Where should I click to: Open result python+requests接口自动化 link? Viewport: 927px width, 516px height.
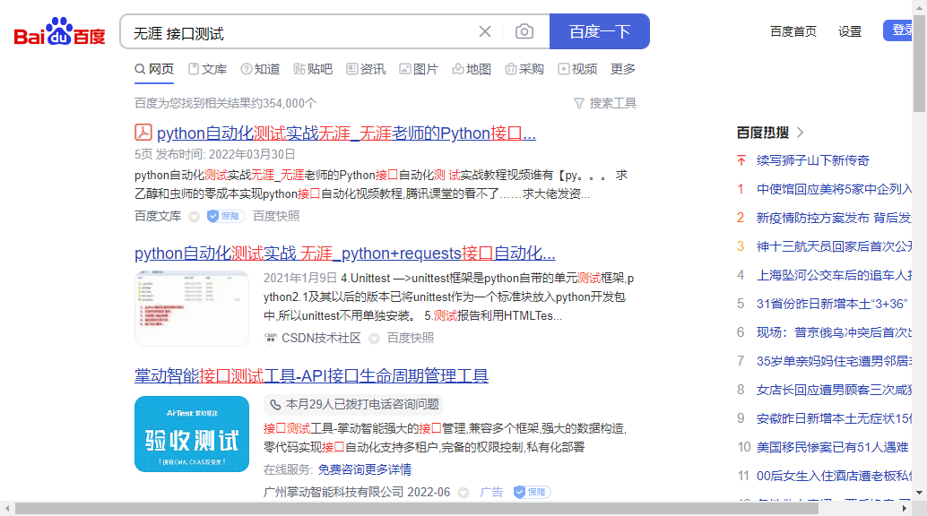pyautogui.click(x=344, y=254)
